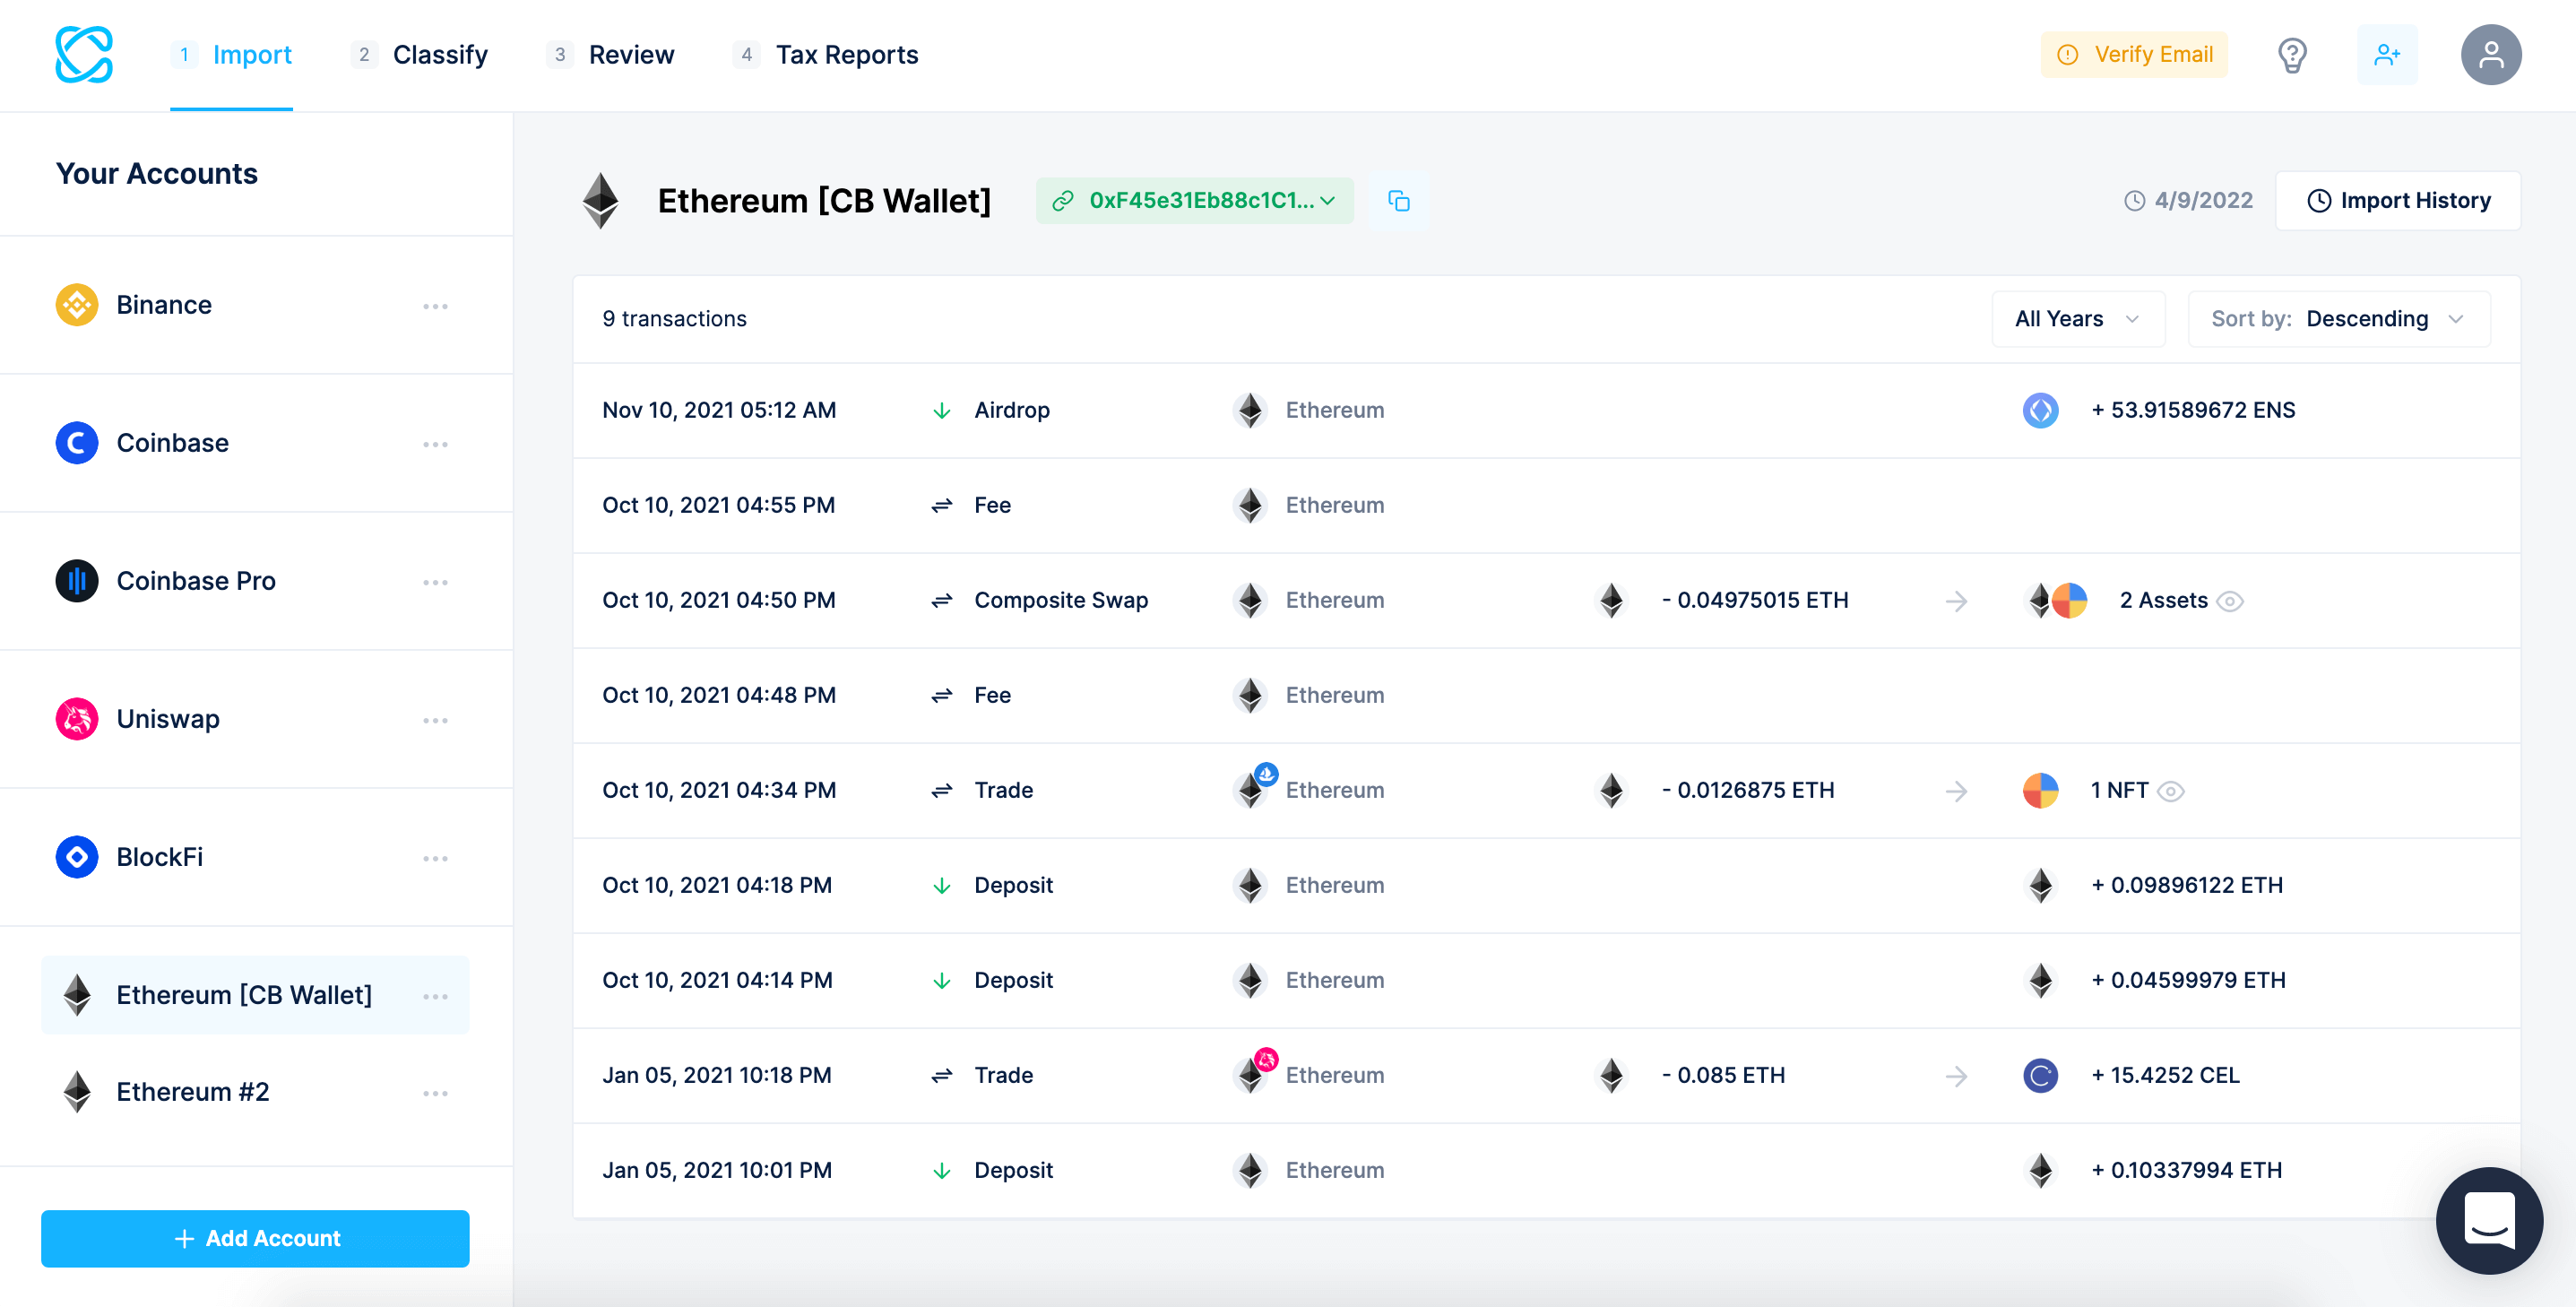2576x1307 pixels.
Task: Select the Import tab at the top
Action: [x=250, y=55]
